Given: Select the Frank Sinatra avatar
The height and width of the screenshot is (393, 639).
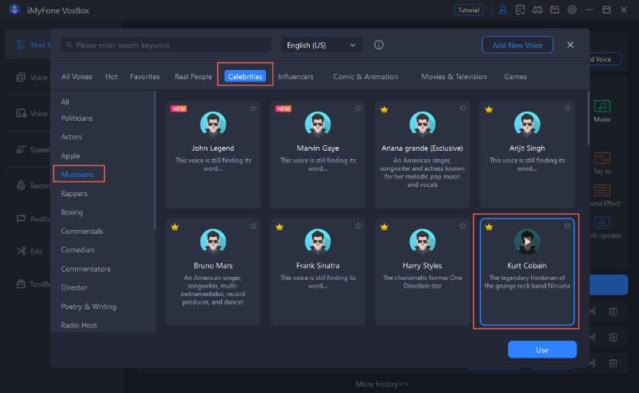Looking at the screenshot, I should [318, 241].
